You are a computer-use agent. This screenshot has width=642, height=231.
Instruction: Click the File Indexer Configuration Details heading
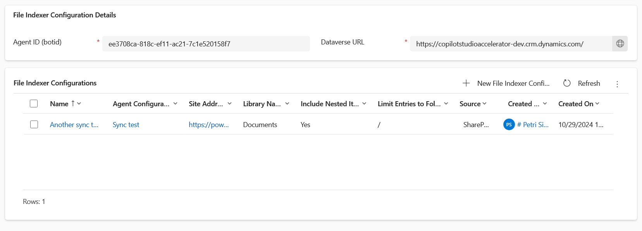point(65,15)
